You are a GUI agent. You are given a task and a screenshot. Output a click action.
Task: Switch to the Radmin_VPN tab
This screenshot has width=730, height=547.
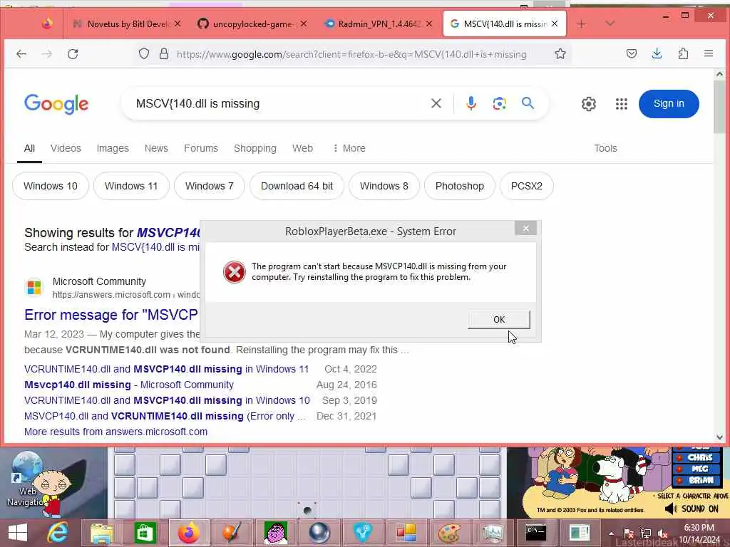tap(378, 24)
